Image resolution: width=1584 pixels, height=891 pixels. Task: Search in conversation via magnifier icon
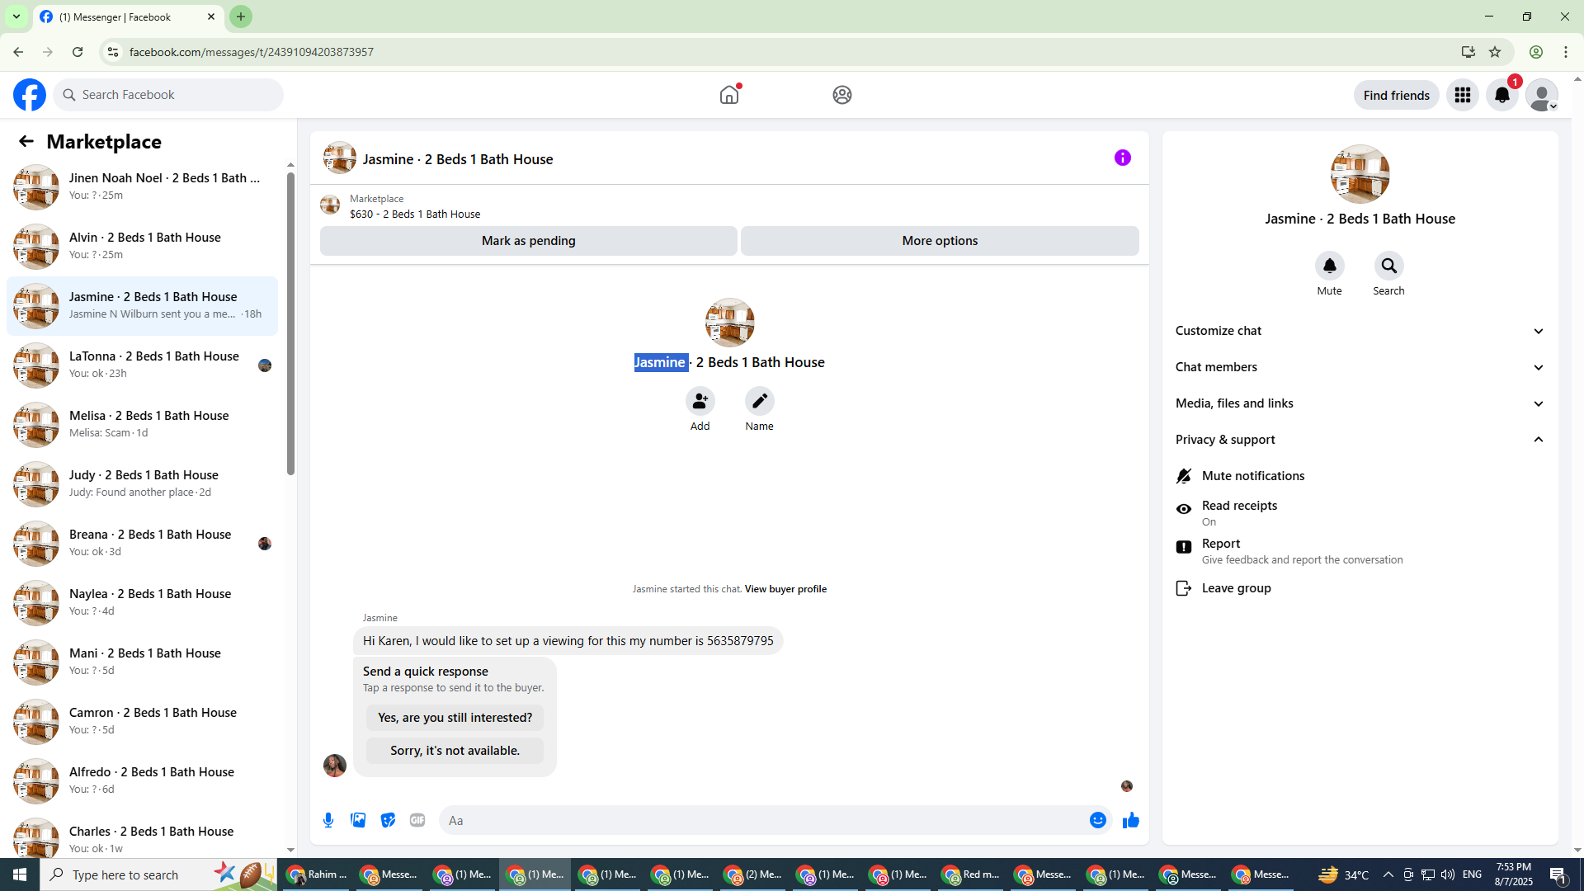pyautogui.click(x=1389, y=266)
